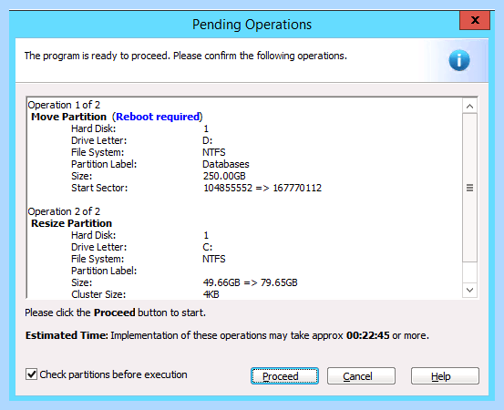Click the blue information icon
Screen dimensions: 504x410
(x=459, y=60)
